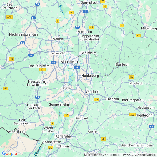Click the 36 shield below Rheinstetten

51,148
